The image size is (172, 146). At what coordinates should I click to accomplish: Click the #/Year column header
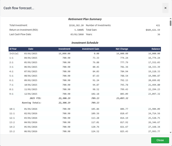pos(13,49)
